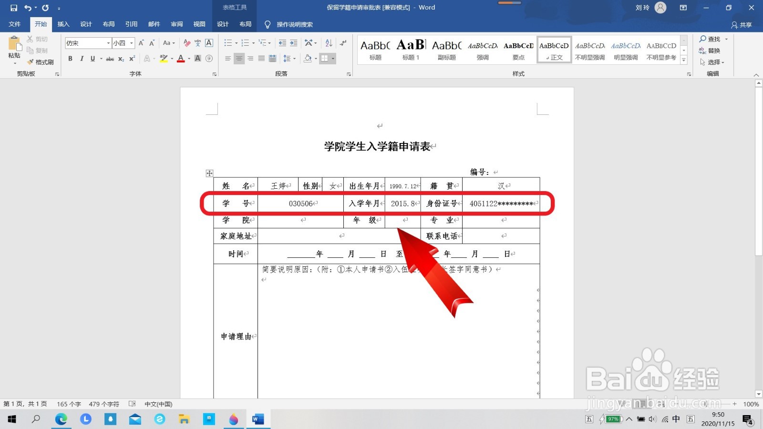The image size is (763, 429).
Task: Open File Explorer from the taskbar
Action: [x=184, y=419]
